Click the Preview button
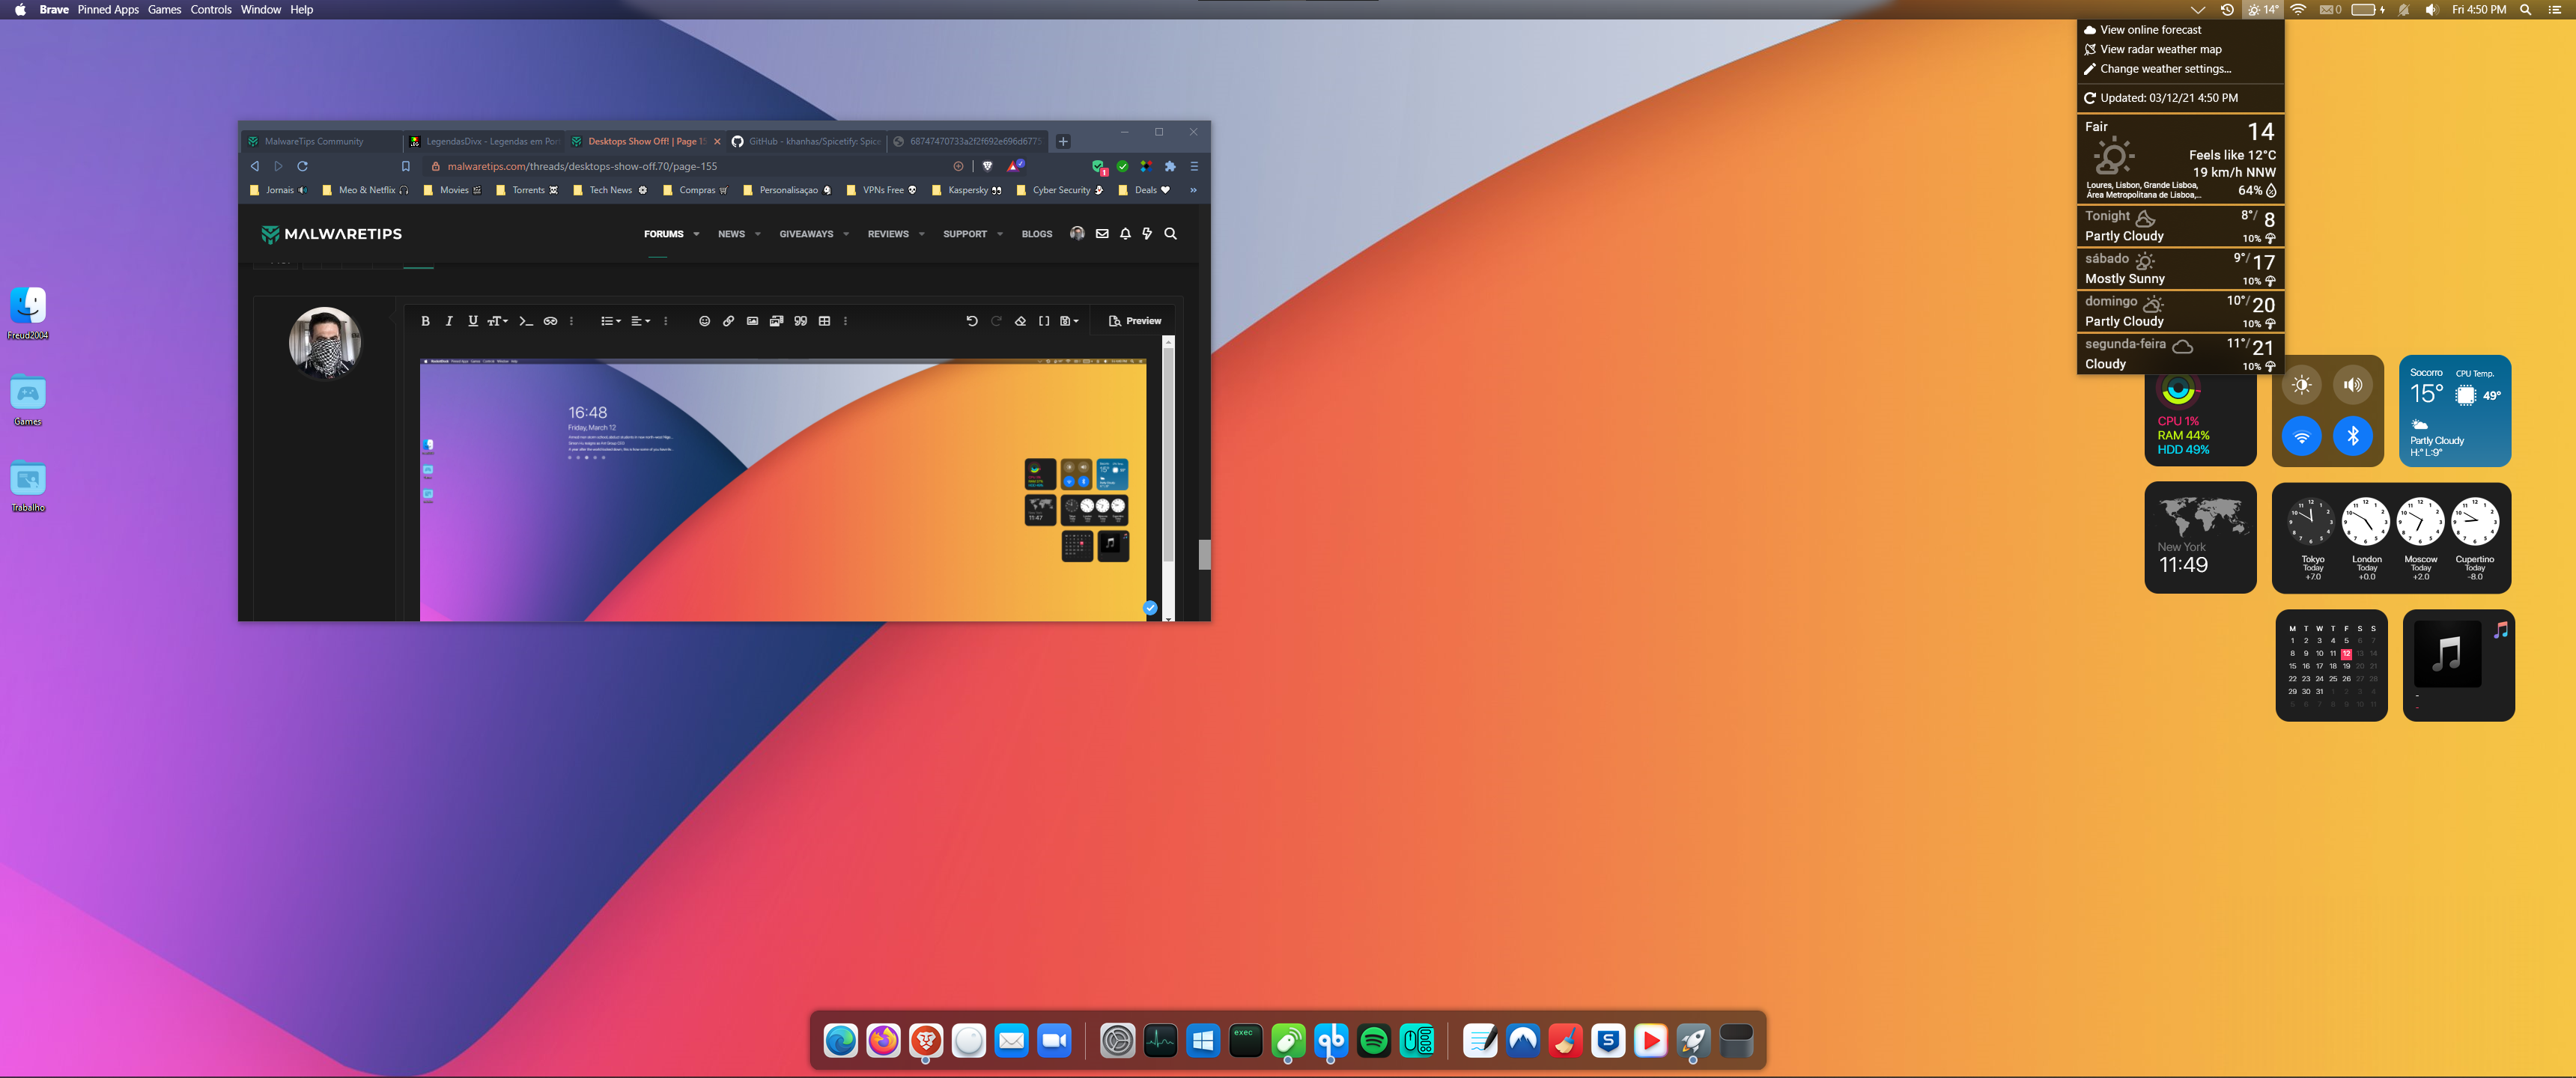Viewport: 2576px width, 1078px height. tap(1135, 321)
